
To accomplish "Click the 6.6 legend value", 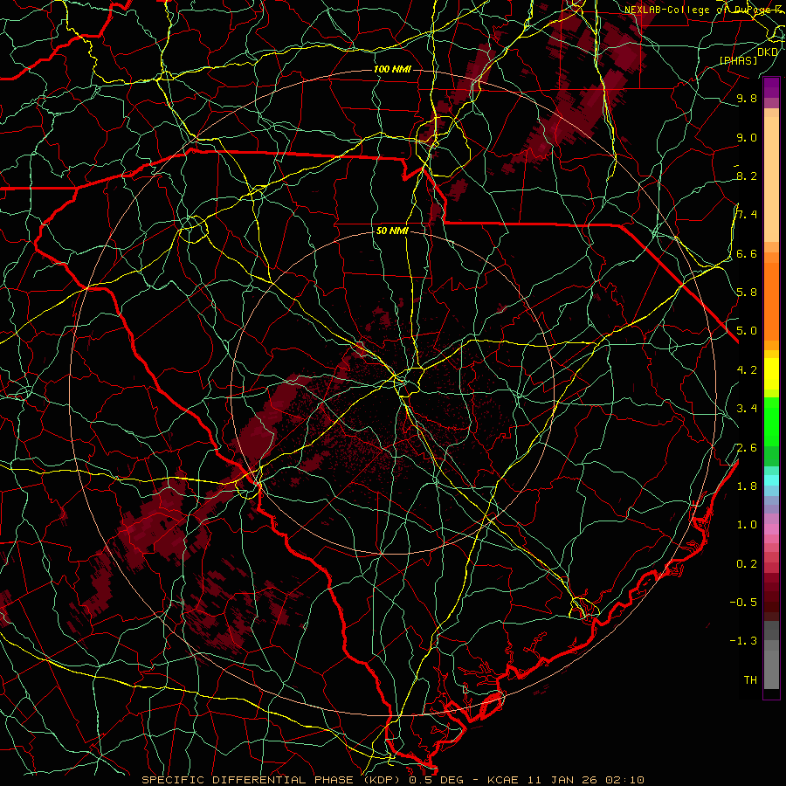I will coord(747,253).
